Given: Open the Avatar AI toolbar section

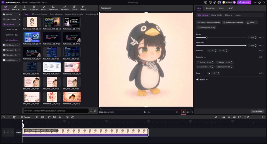Looking at the screenshot, I should [15, 8].
